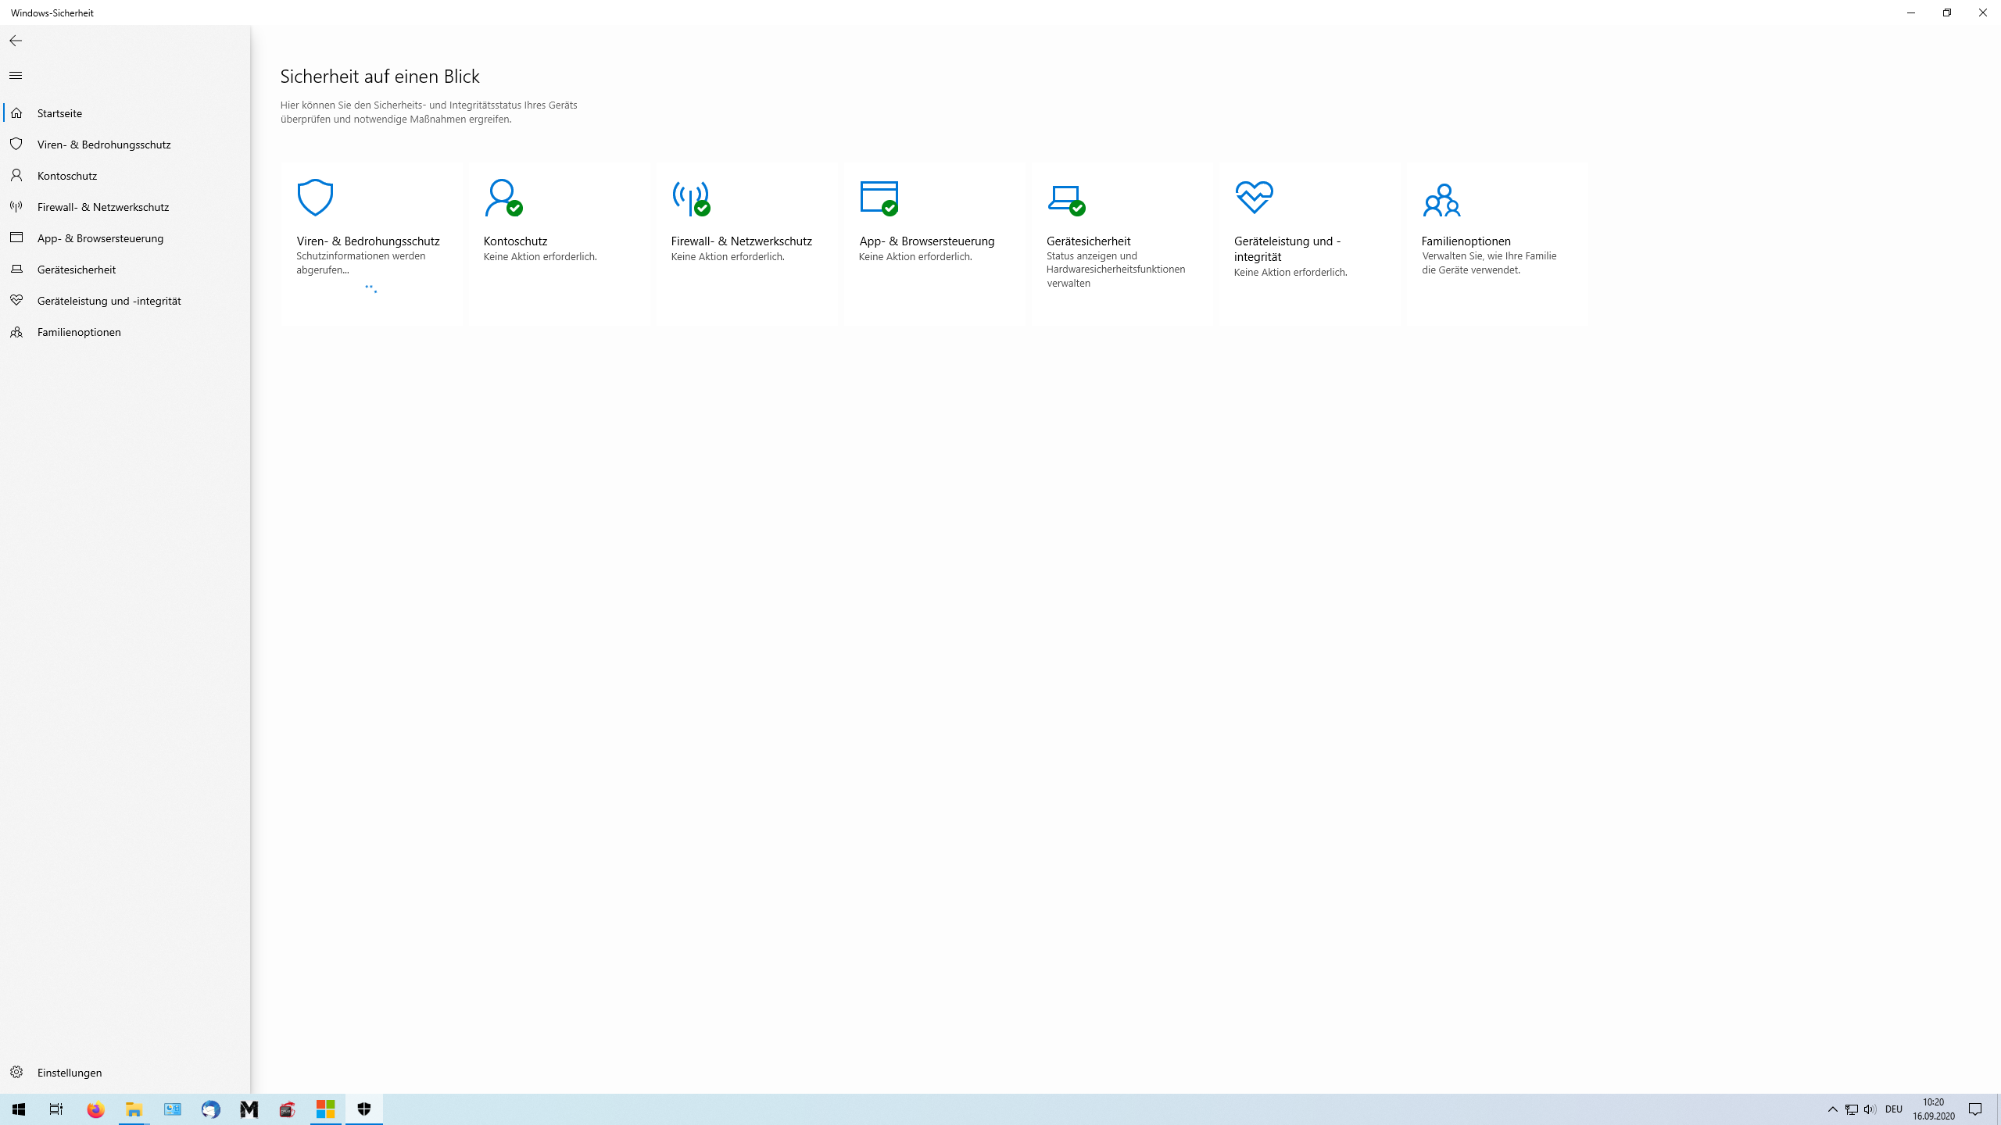2001x1125 pixels.
Task: Open the Kontoschutz person tile icon
Action: [503, 198]
